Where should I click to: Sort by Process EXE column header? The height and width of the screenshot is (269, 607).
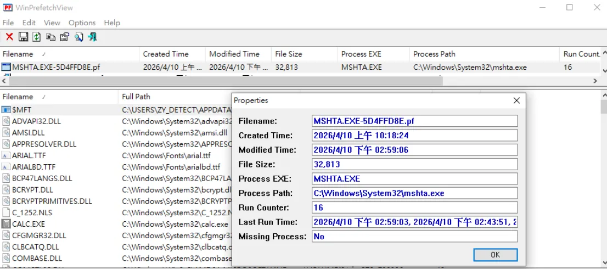[373, 54]
